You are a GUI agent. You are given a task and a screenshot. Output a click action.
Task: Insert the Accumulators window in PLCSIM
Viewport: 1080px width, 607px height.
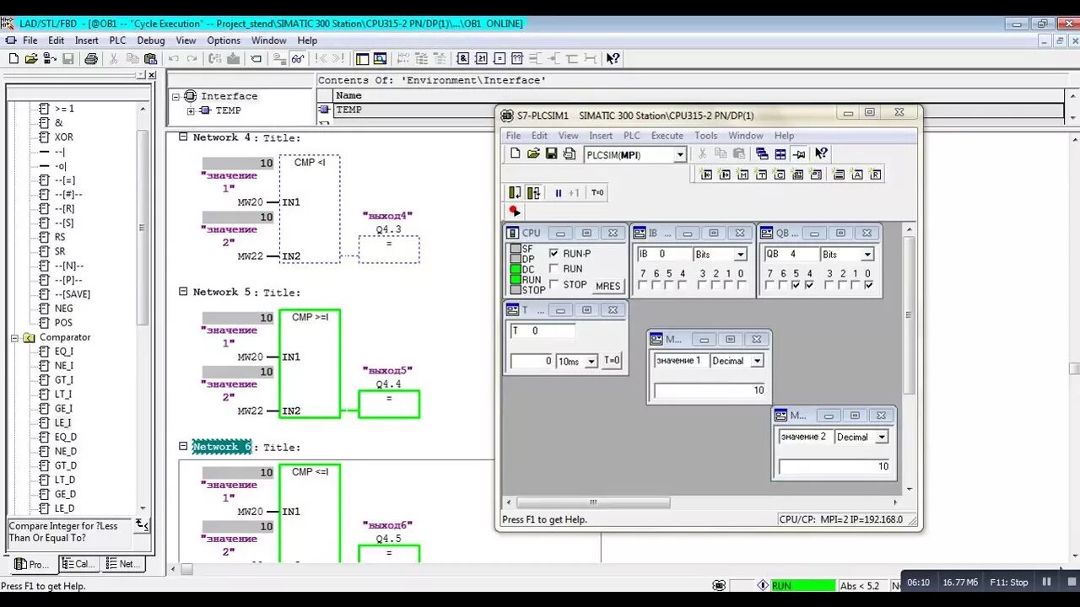tap(857, 175)
